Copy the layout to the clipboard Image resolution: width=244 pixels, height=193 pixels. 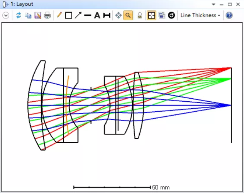click(28, 15)
